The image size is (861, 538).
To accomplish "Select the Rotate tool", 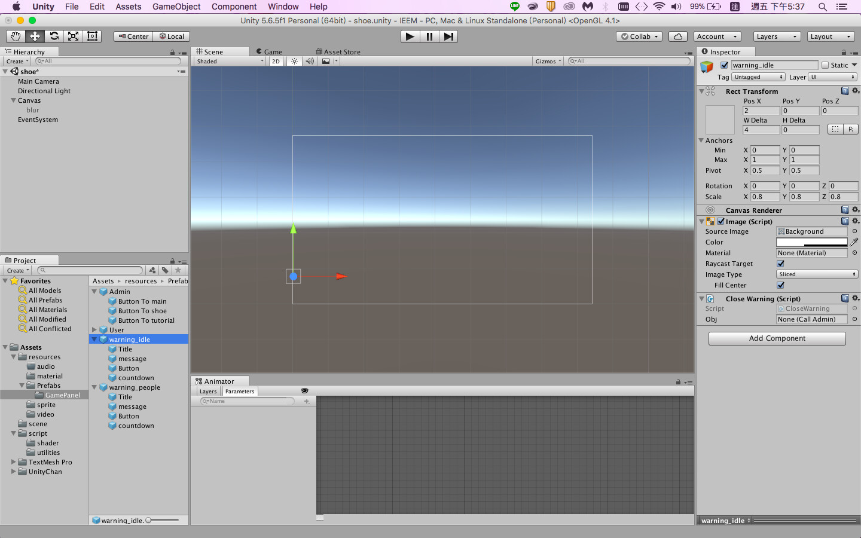I will click(x=54, y=36).
